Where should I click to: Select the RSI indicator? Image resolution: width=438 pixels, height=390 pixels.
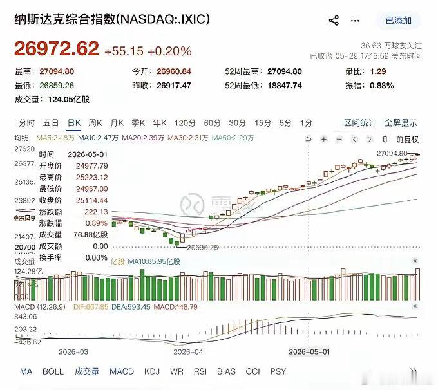pyautogui.click(x=200, y=371)
